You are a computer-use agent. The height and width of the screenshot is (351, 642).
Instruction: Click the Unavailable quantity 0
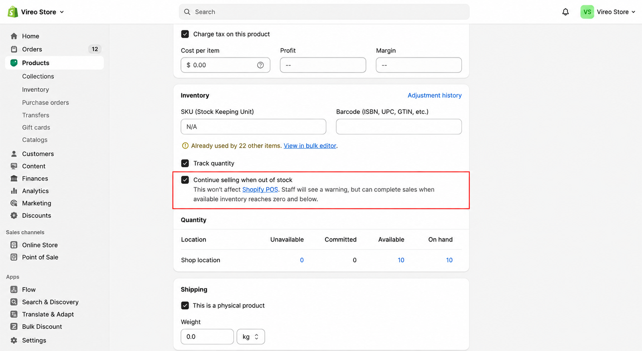click(x=302, y=260)
